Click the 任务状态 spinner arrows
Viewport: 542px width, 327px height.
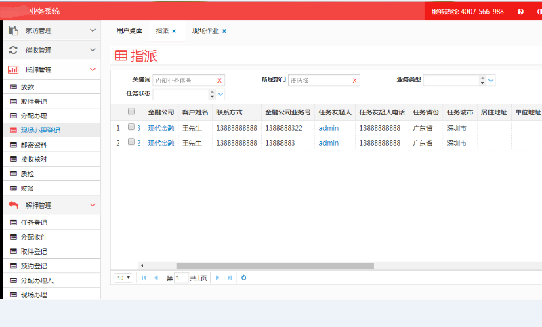point(212,94)
